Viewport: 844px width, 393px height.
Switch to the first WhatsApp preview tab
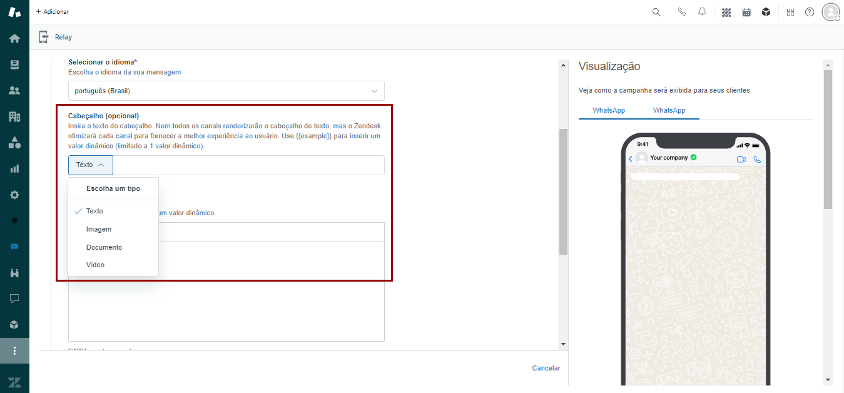tap(609, 110)
